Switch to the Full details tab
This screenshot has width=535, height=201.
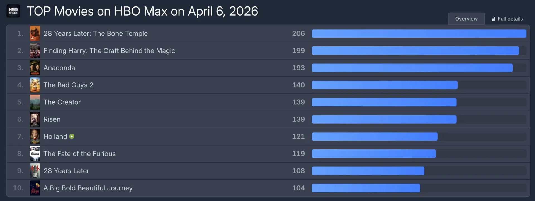(x=507, y=19)
